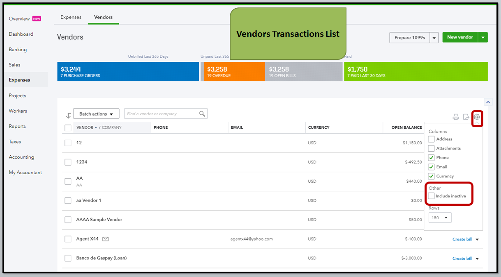
Task: Click the $1,150.00 balance for vendor 12
Action: [x=412, y=143]
